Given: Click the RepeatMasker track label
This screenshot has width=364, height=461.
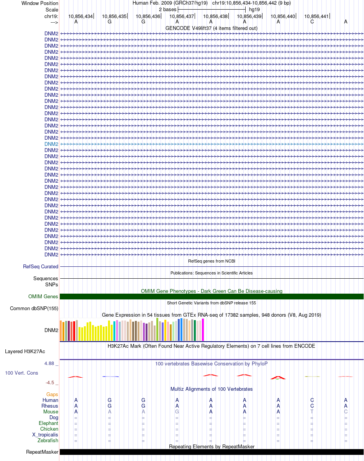Looking at the screenshot, I should 42,452.
